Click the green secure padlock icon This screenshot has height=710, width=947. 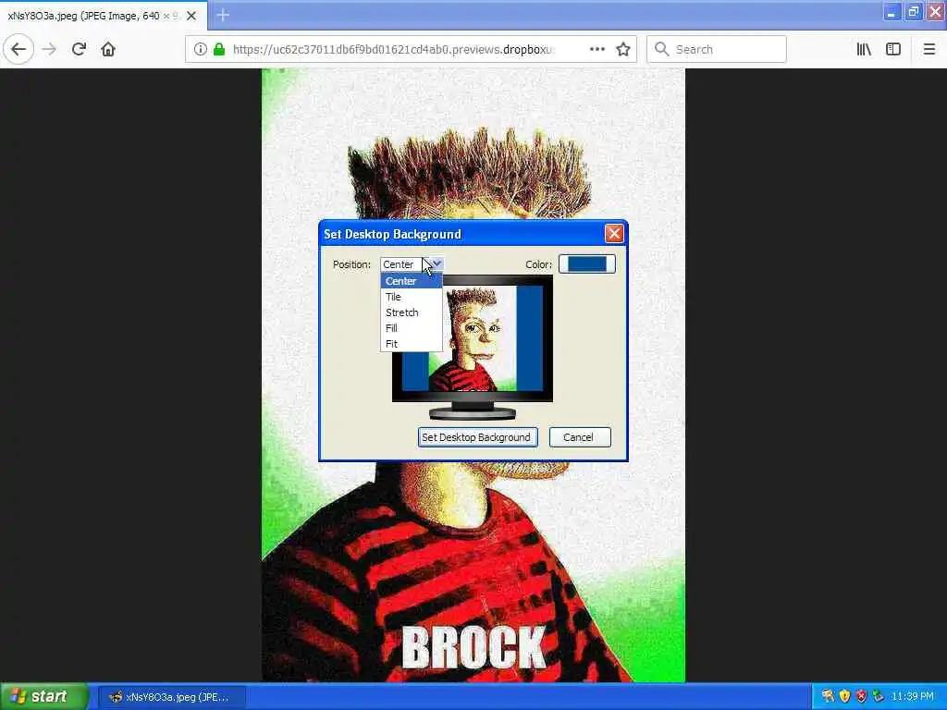pos(219,49)
